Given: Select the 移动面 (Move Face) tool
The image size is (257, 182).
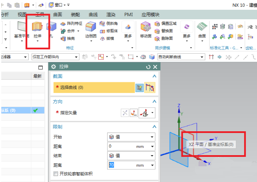Looking at the screenshot, I should point(146,28).
